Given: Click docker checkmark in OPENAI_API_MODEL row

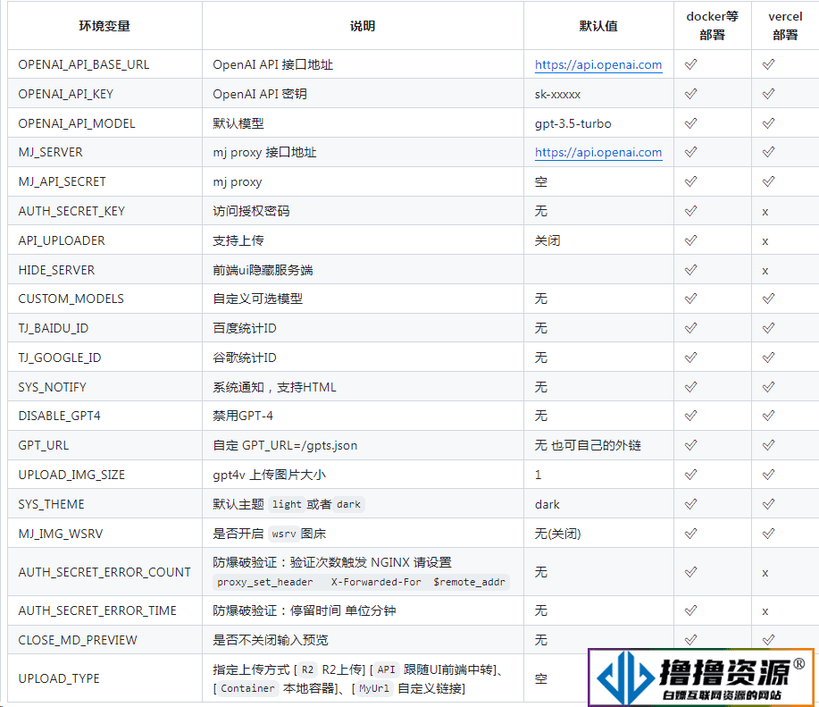Looking at the screenshot, I should [690, 123].
